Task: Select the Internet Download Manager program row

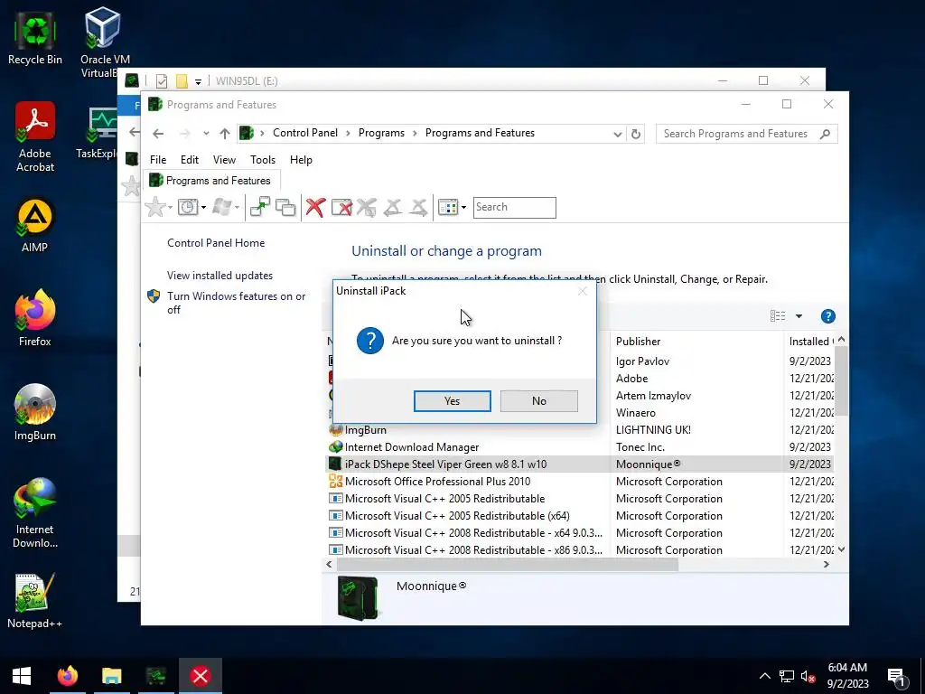Action: coord(579,446)
